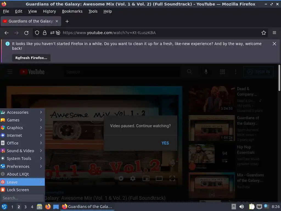
Task: Choose Lock Screen from the menu
Action: [x=23, y=190]
